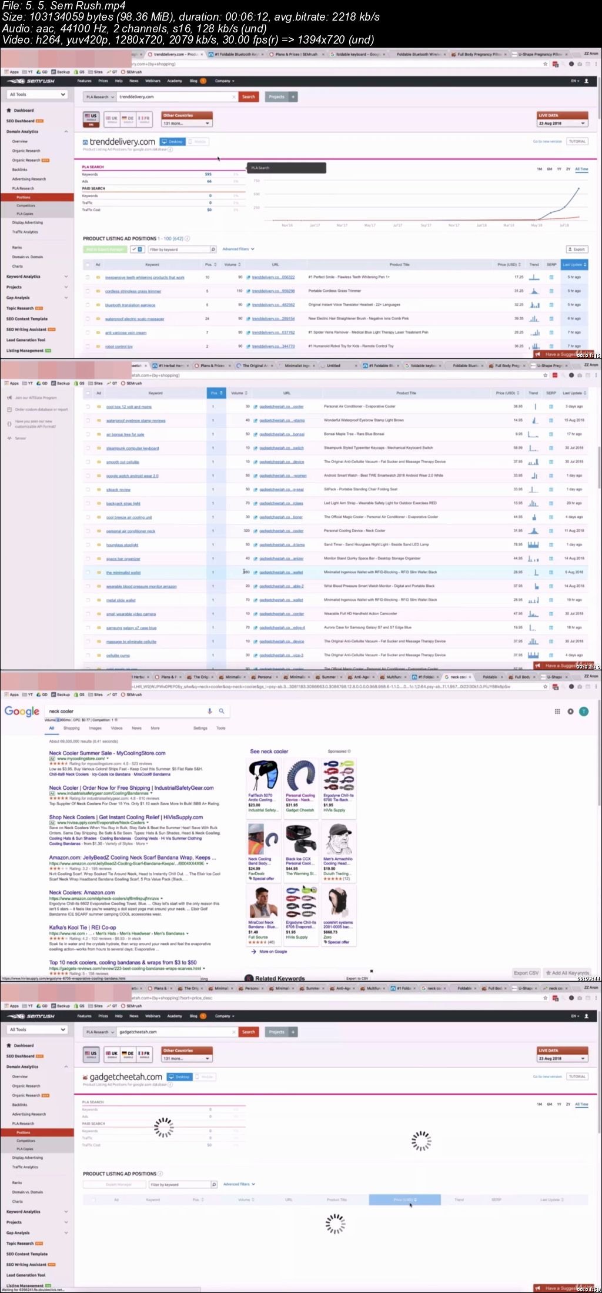Click the plus button next to Projects, trenddelivery.com frame
Viewport: 602px width, 1293px height.
coord(293,97)
